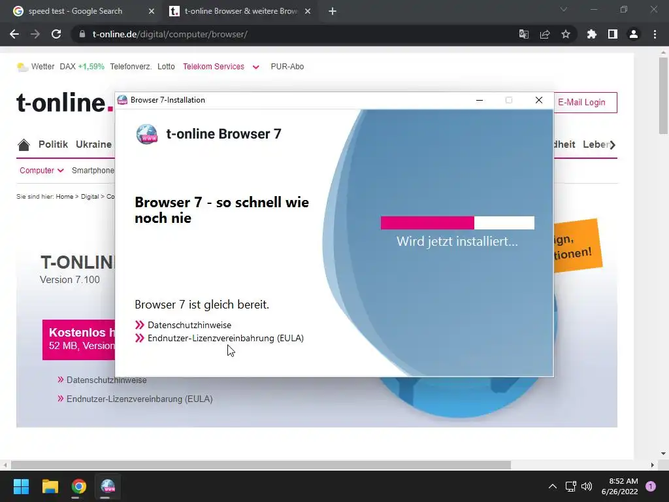Click the address bar URL field

click(x=295, y=34)
